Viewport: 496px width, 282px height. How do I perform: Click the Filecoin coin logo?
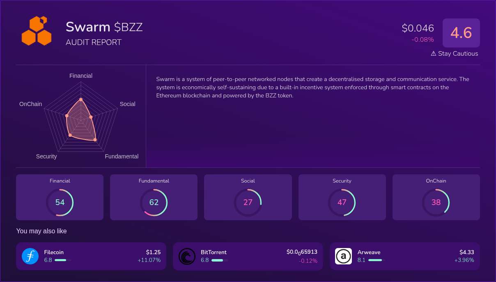[x=30, y=256]
